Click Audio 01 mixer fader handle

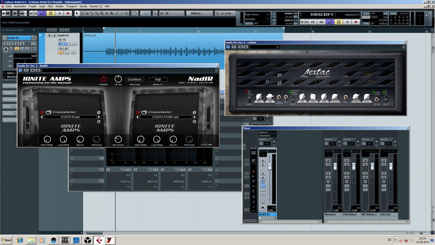270,166
